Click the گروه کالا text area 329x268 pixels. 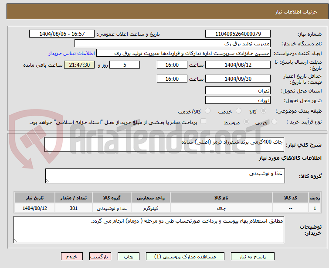click(165, 176)
